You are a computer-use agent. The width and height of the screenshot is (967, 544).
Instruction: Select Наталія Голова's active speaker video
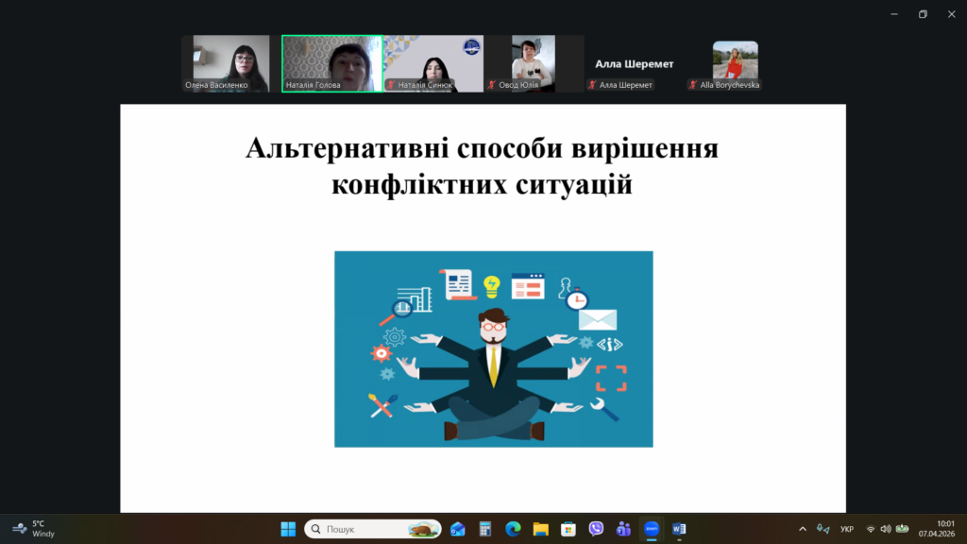point(331,63)
